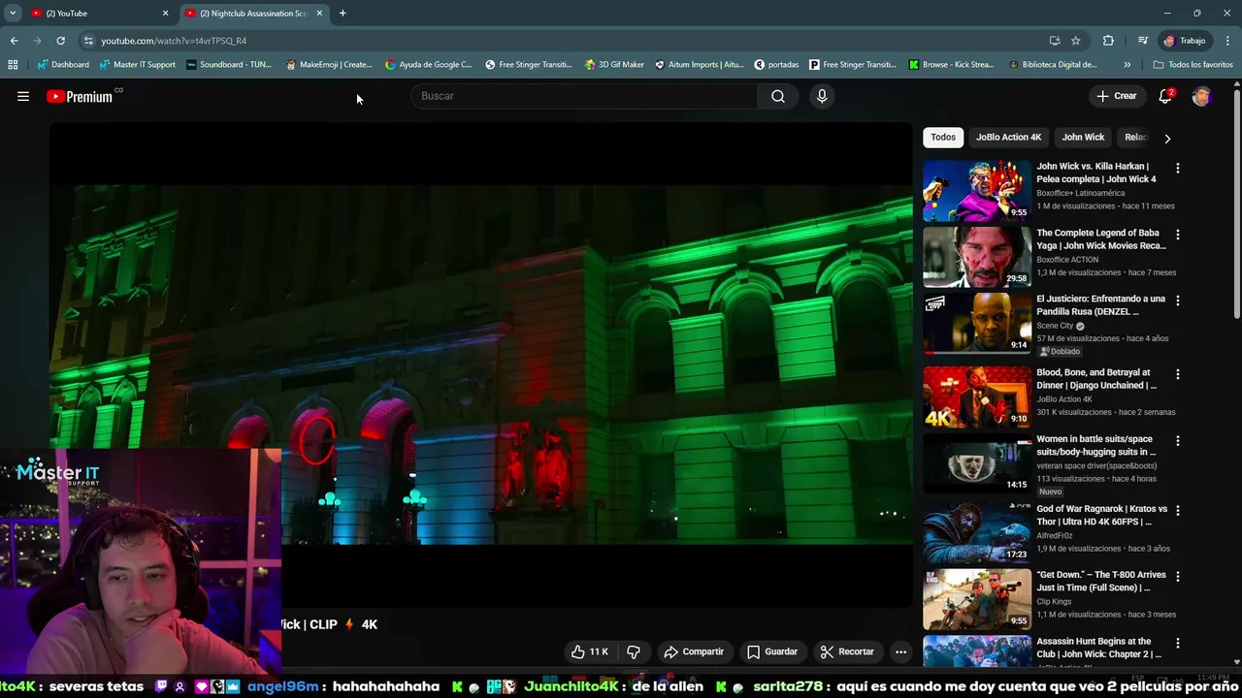Open "Get Down." T-800 Arrives video title
This screenshot has height=698, width=1242.
(1099, 581)
